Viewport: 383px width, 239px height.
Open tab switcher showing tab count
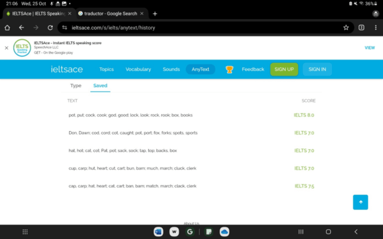[x=361, y=28]
